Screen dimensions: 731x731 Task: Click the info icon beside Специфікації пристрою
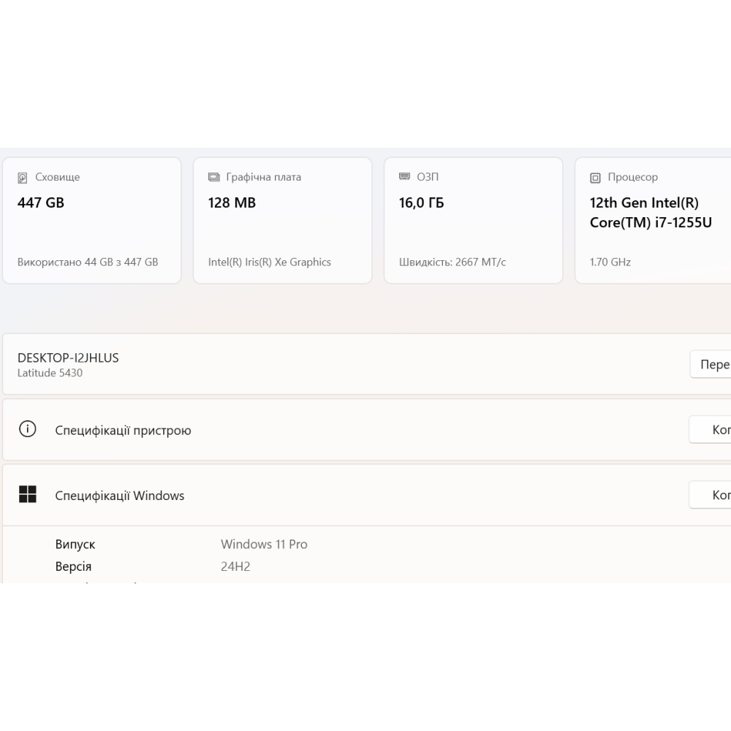point(28,430)
